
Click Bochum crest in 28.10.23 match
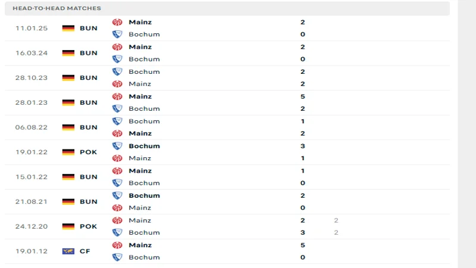tap(117, 71)
